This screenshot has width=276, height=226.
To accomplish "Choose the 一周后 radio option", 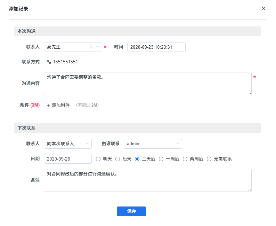I will point(161,159).
